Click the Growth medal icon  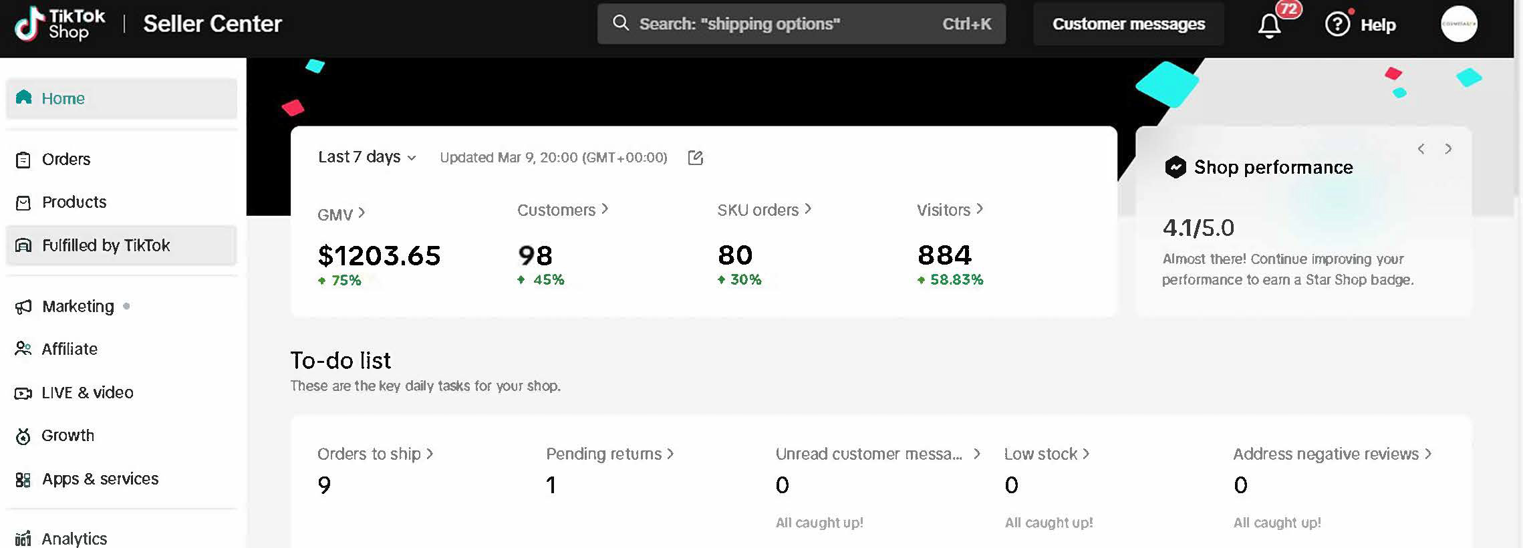(23, 436)
